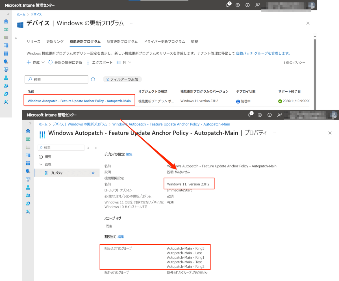
Task: Switch to ドライバー更新プログラム tab
Action: click(164, 41)
